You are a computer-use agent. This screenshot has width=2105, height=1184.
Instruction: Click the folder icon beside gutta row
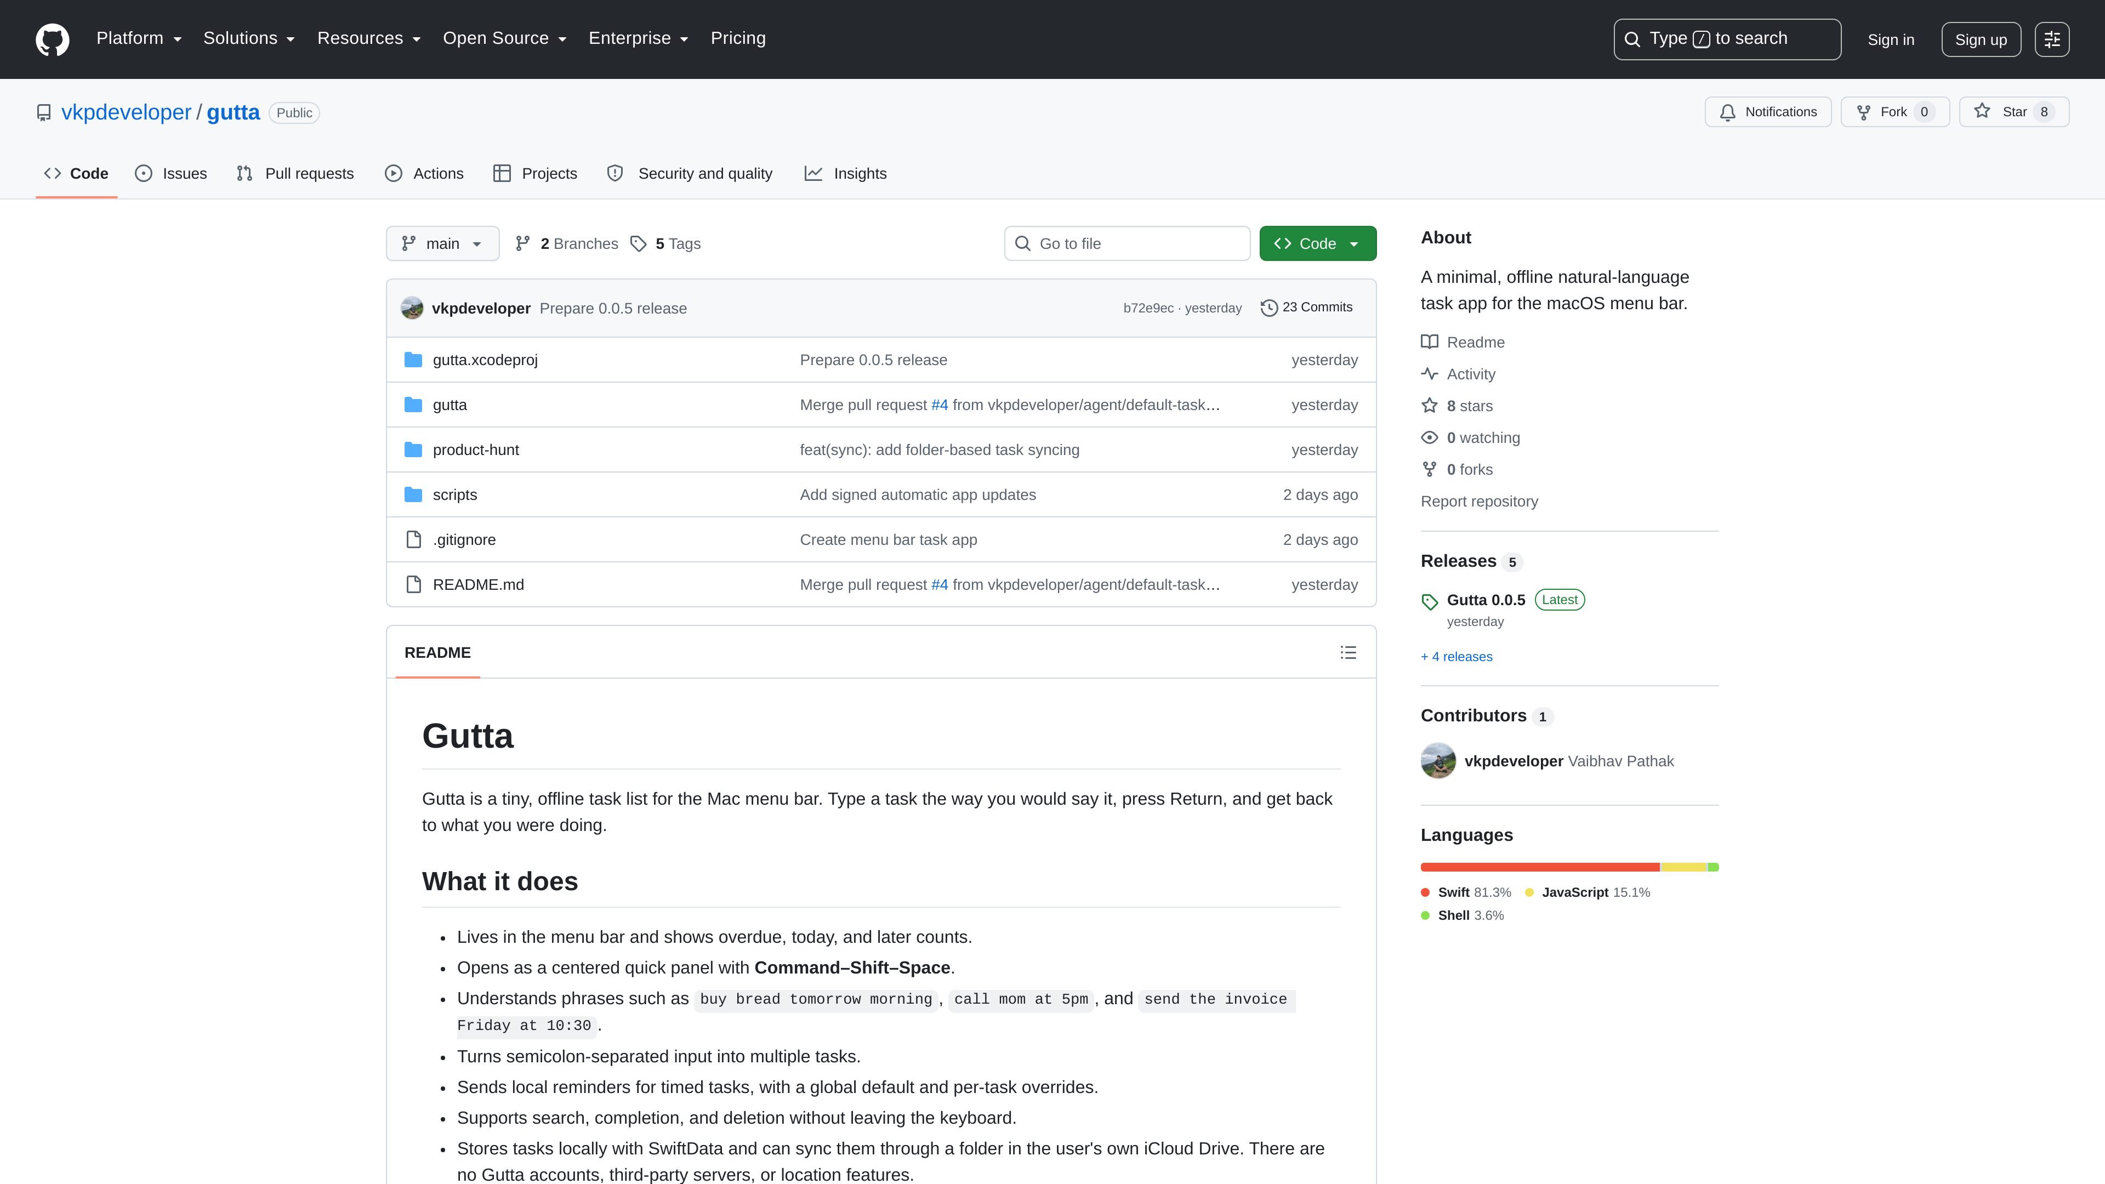(x=413, y=405)
